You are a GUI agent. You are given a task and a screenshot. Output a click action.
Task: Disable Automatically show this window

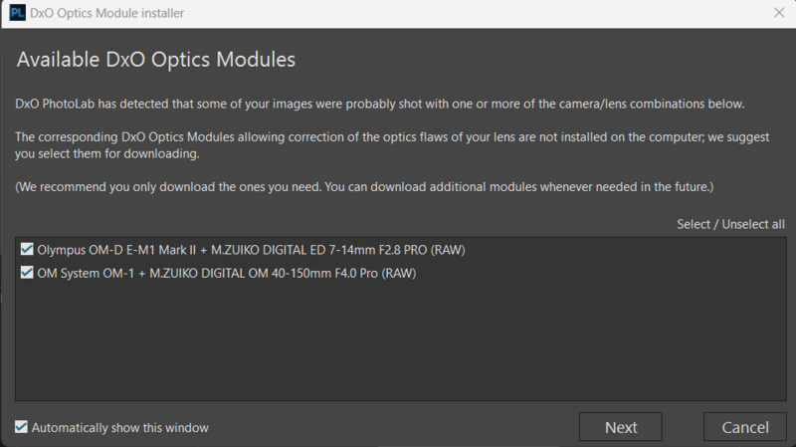click(21, 427)
